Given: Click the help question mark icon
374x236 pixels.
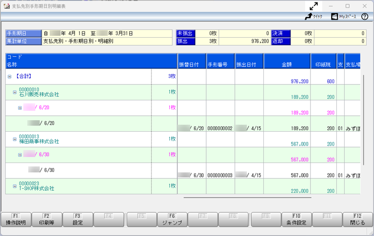Looking at the screenshot, I should coord(365,16).
